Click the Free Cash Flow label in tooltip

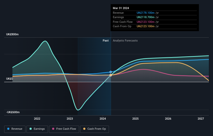(123, 22)
